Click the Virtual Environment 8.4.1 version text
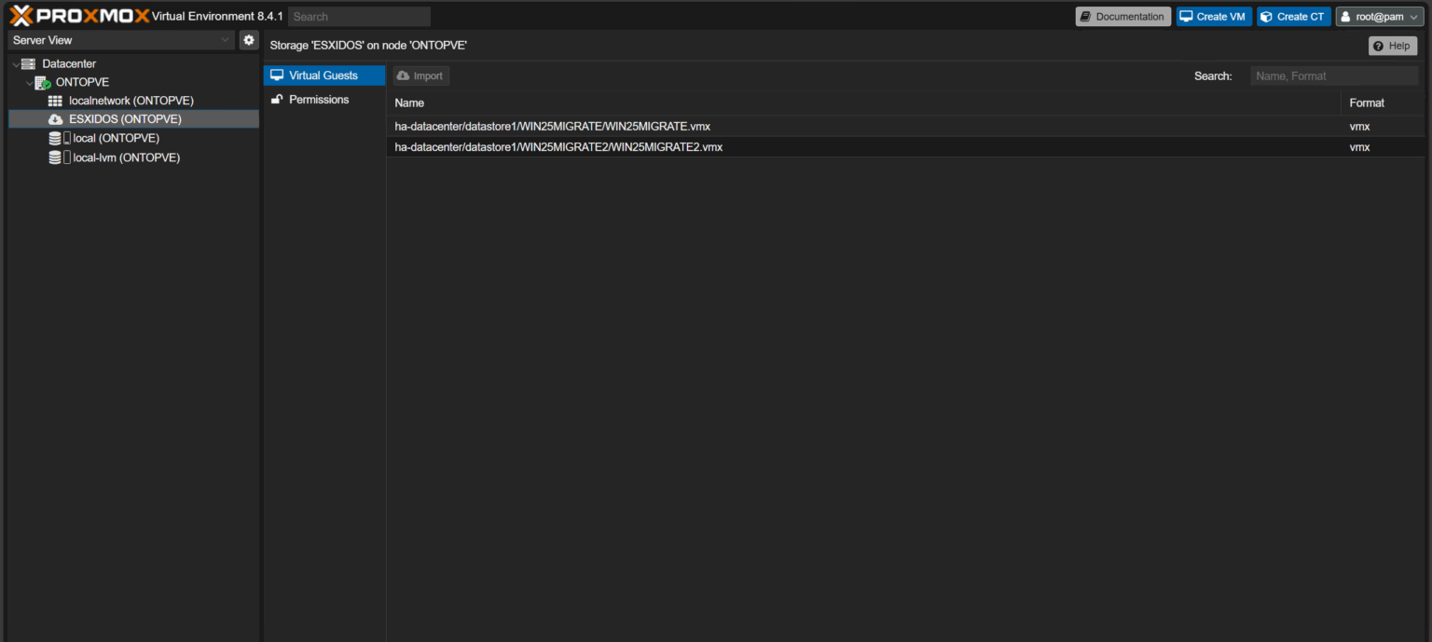 [217, 17]
